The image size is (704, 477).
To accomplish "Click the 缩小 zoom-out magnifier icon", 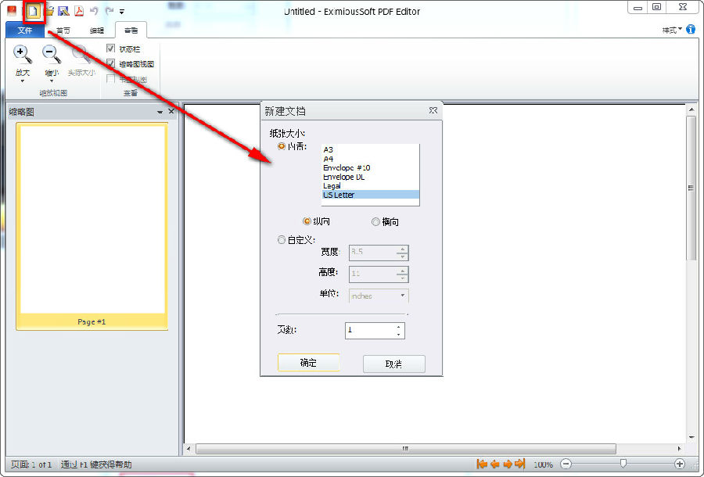I will click(51, 54).
